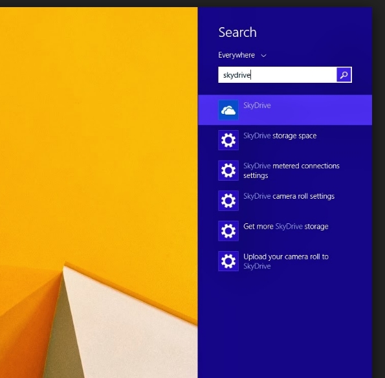This screenshot has width=385, height=378.
Task: Open SkyDrive camera roll settings
Action: (289, 196)
